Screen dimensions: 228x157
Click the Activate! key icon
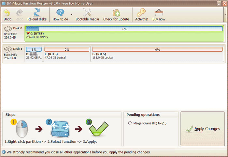[x=141, y=12]
